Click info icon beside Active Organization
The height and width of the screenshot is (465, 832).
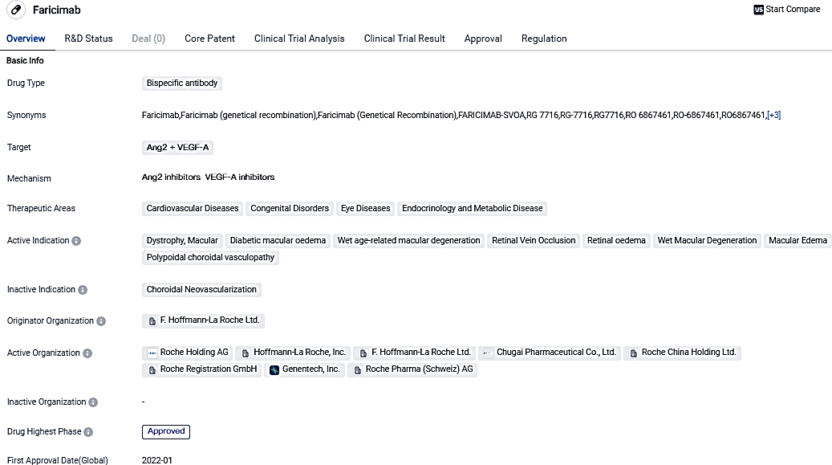coord(87,353)
